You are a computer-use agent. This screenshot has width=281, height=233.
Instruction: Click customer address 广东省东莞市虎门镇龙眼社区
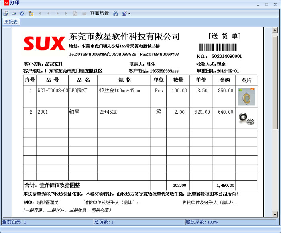pyautogui.click(x=73, y=71)
